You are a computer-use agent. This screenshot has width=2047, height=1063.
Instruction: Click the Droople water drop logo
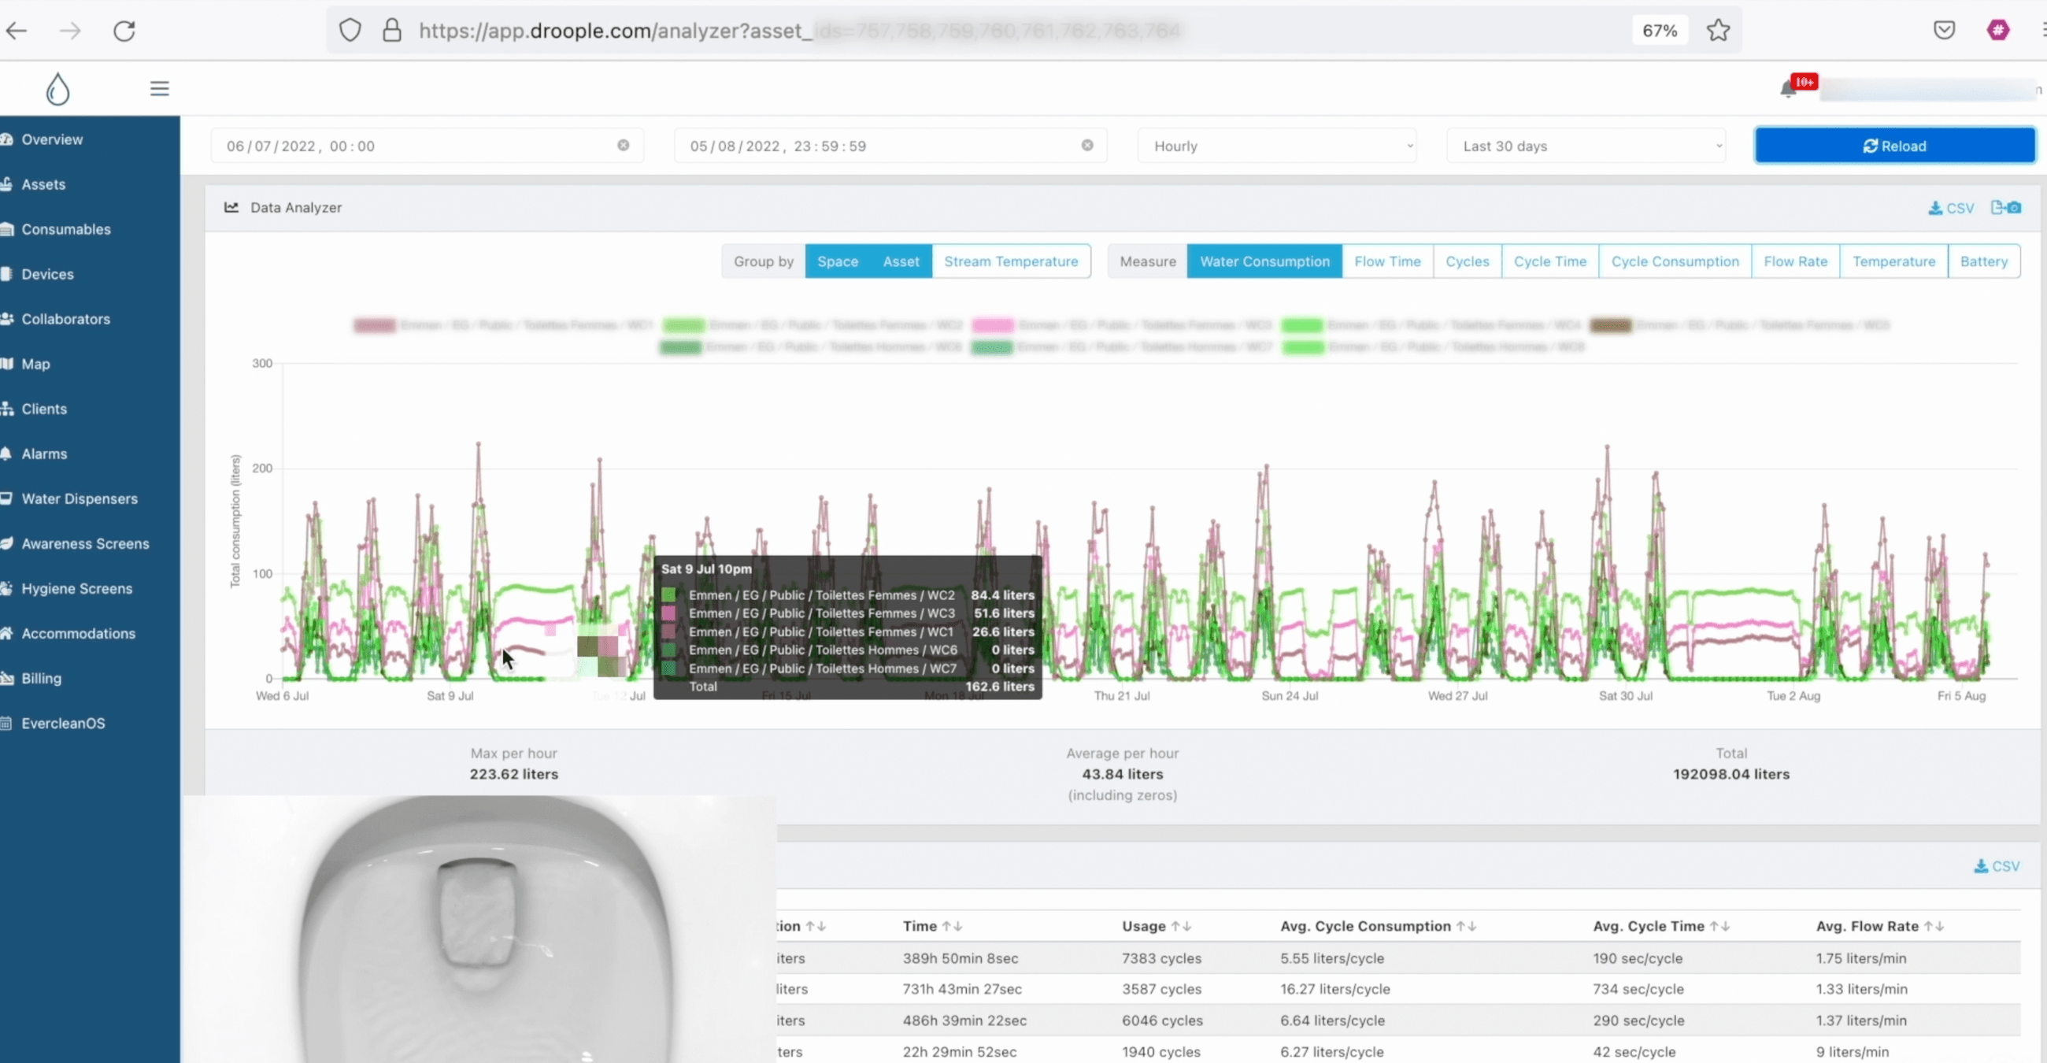[x=57, y=88]
